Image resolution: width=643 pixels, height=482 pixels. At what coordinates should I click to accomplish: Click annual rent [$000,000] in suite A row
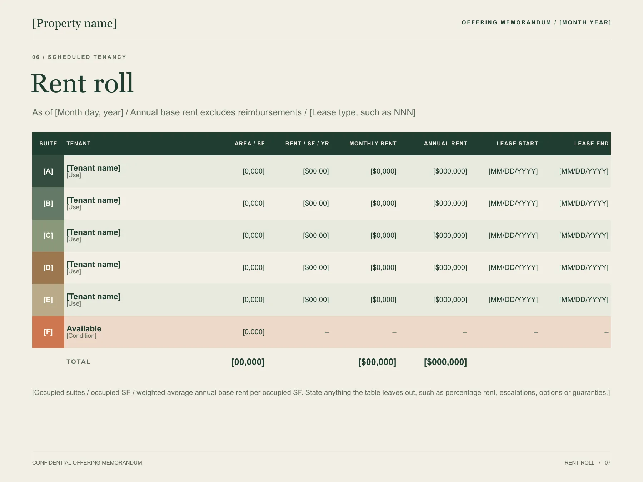450,171
